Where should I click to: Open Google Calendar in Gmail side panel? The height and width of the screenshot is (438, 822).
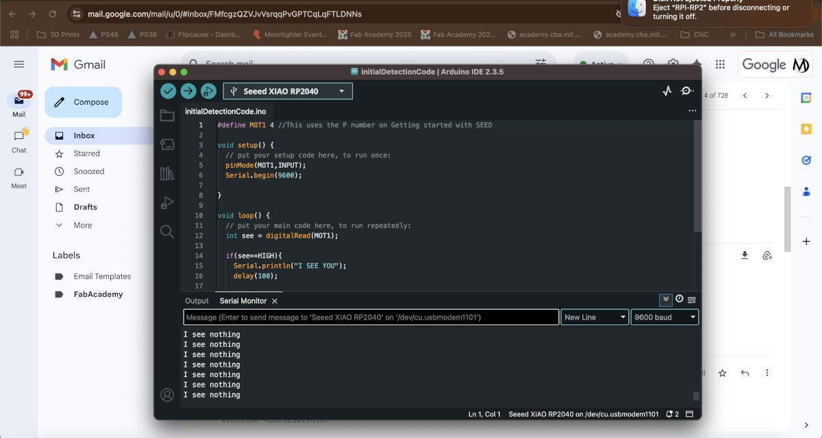point(806,98)
